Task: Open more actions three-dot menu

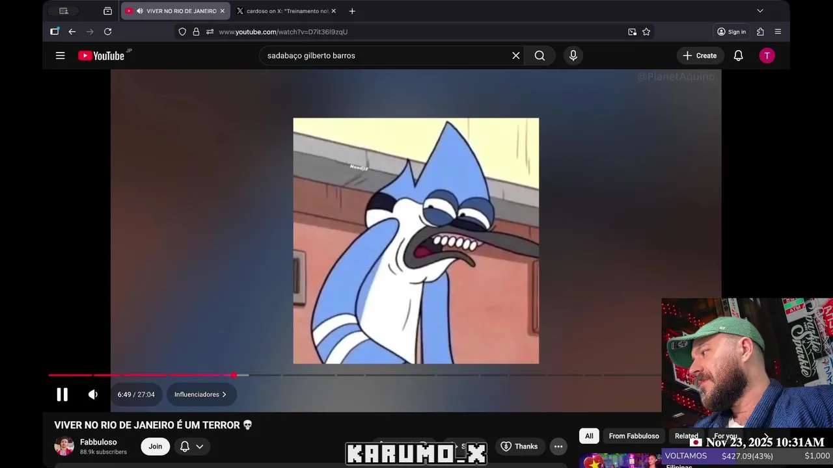Action: tap(558, 447)
